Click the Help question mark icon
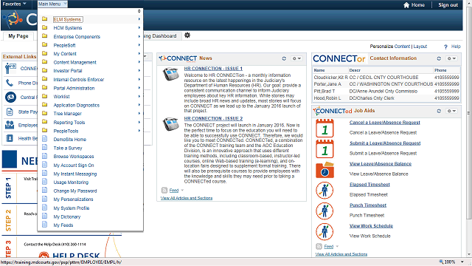The height and width of the screenshot is (266, 472). pos(445,47)
